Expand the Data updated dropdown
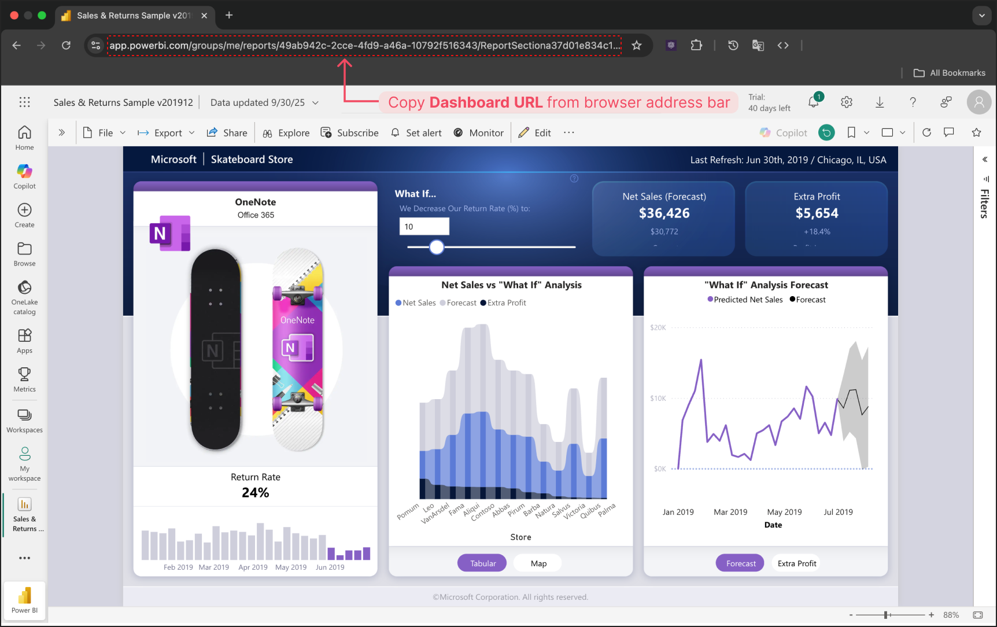This screenshot has width=997, height=627. pos(316,103)
